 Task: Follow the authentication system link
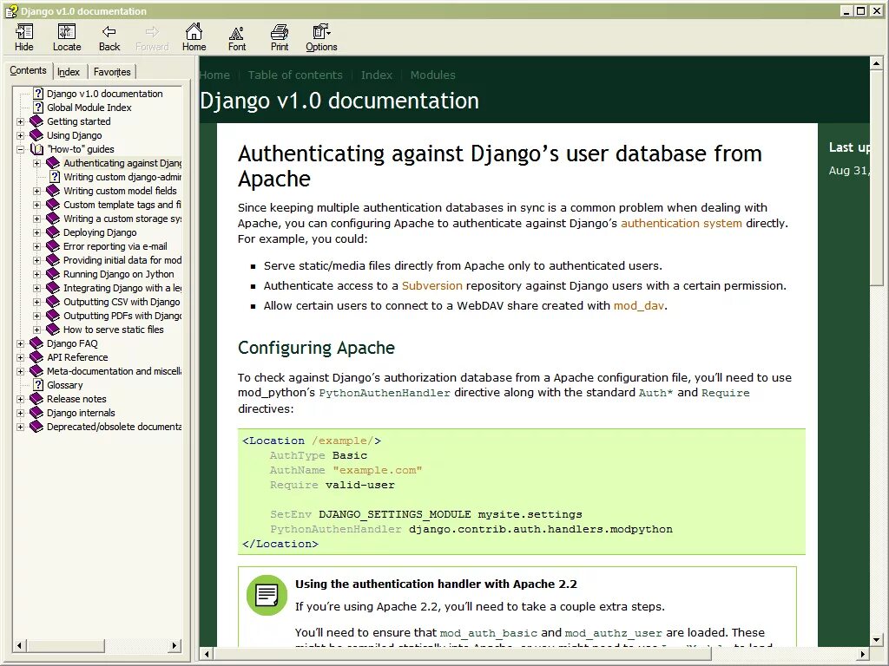coord(681,223)
